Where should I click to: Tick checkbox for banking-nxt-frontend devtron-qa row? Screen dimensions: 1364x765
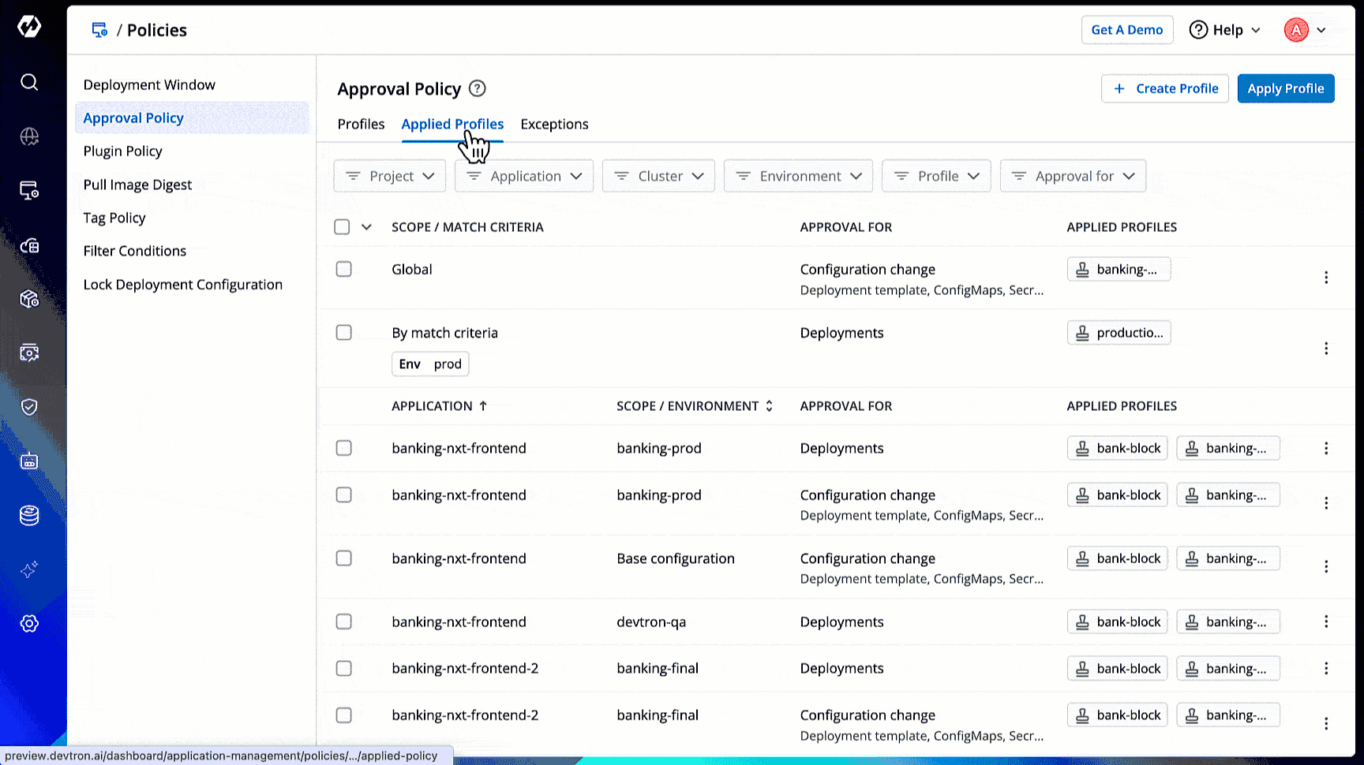pos(343,621)
